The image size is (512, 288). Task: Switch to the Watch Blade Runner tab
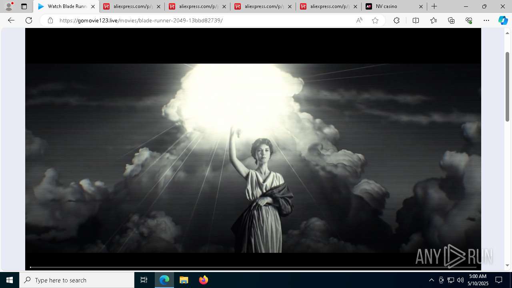coord(66,6)
